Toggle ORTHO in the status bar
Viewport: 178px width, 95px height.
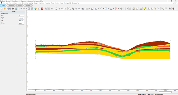coord(157,94)
